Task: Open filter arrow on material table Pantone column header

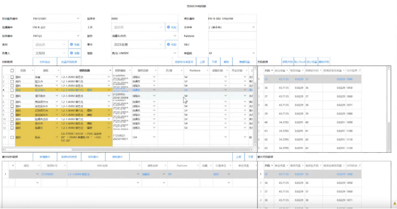Action: [x=207, y=71]
